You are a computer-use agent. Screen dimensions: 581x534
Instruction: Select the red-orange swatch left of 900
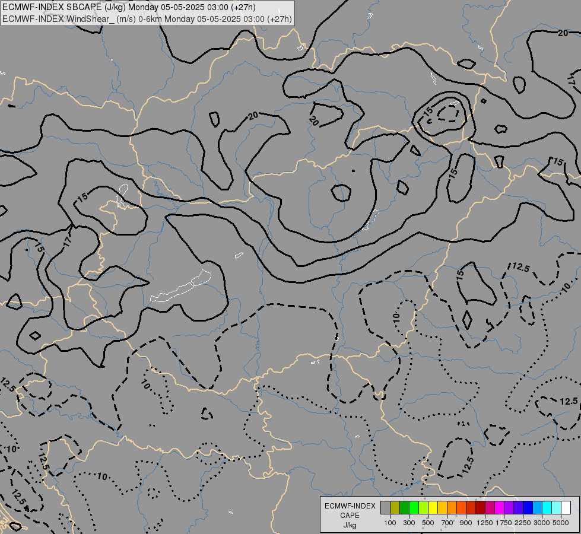tap(461, 508)
